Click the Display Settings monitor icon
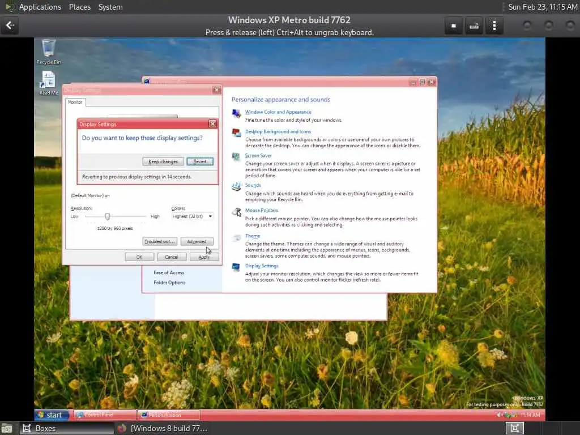The height and width of the screenshot is (435, 580). coord(236,267)
